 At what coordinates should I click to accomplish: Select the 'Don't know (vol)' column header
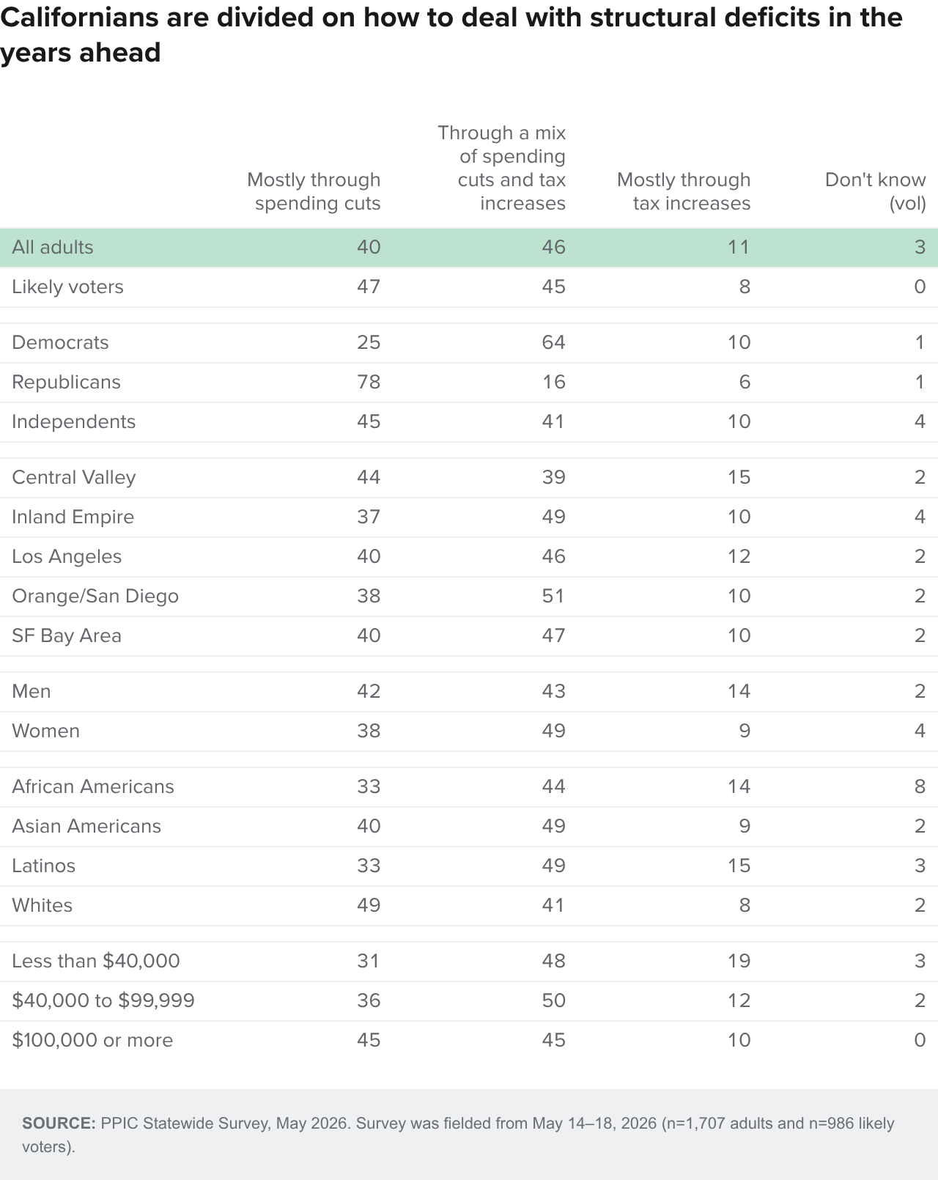[876, 191]
